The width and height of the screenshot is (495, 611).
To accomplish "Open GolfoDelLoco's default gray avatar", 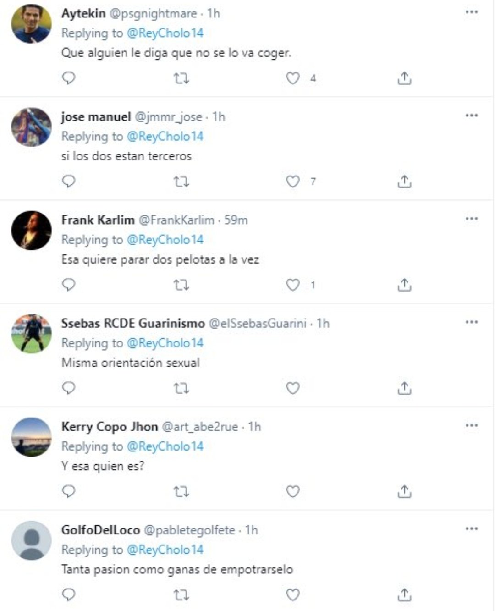I will 32,540.
